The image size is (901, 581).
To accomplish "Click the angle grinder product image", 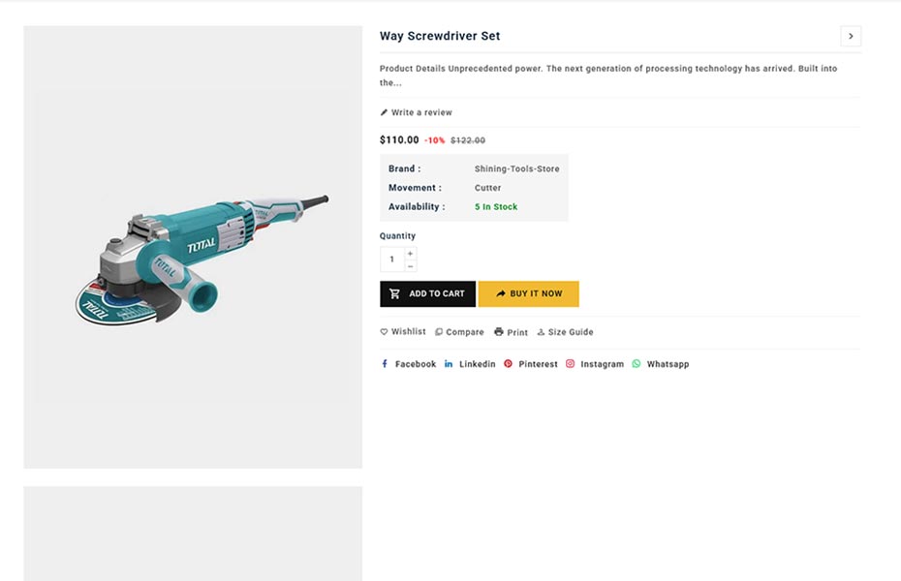I will tap(202, 257).
